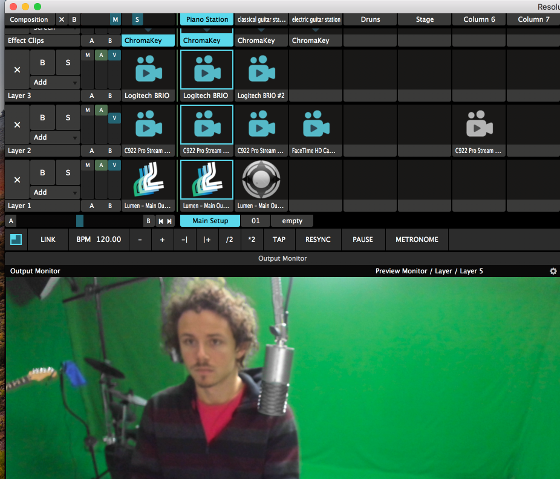The image size is (560, 479).
Task: Expand the Add dropdown on Layer 2
Action: pyautogui.click(x=56, y=137)
